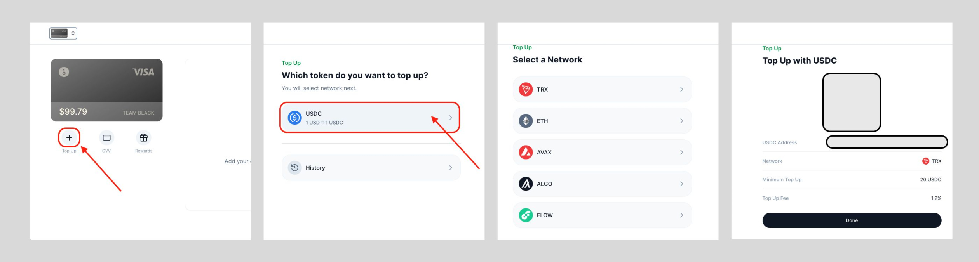The width and height of the screenshot is (979, 262).
Task: Open the card selector dropdown
Action: click(x=63, y=33)
